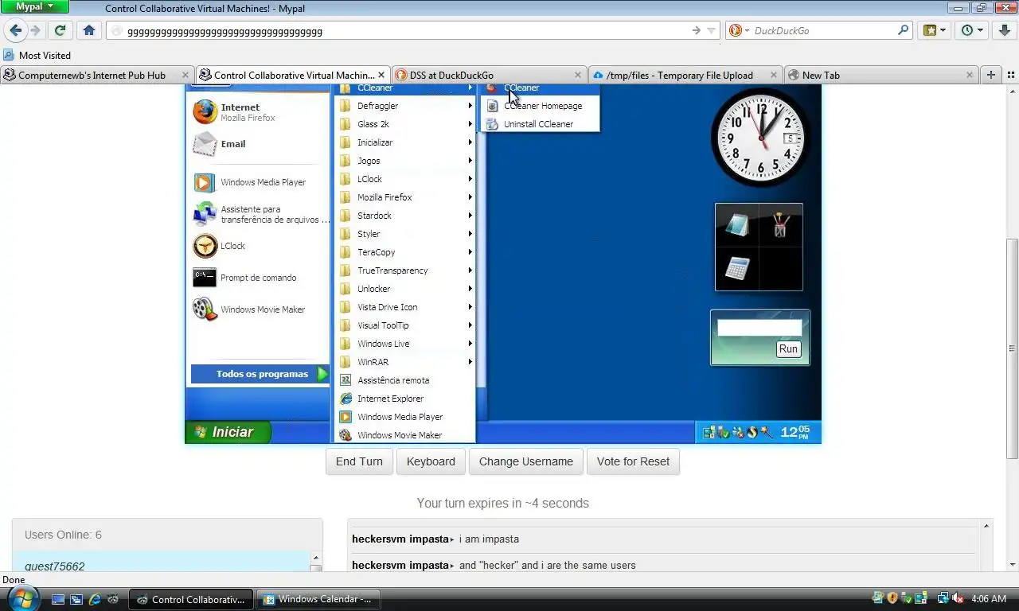Expand the Mozilla Firefox folder submenu
The image size is (1019, 611).
[404, 197]
